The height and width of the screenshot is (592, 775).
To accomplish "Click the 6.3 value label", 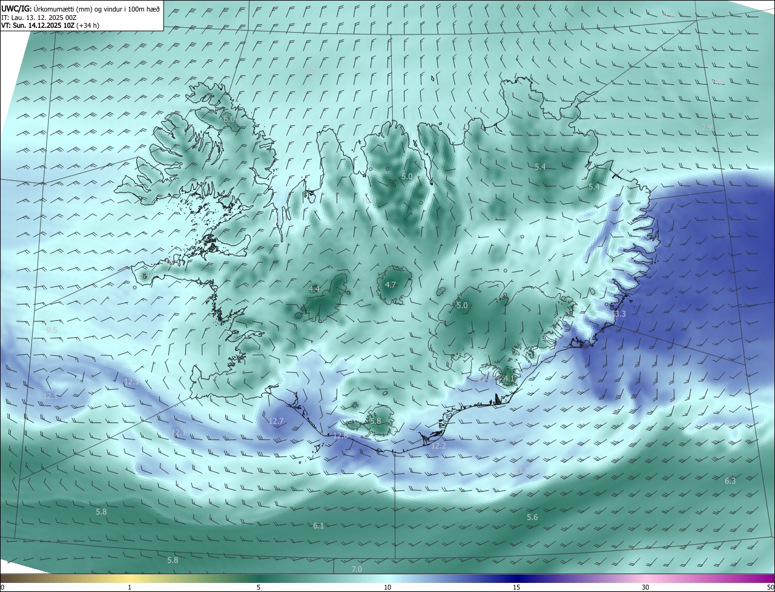I will [730, 481].
